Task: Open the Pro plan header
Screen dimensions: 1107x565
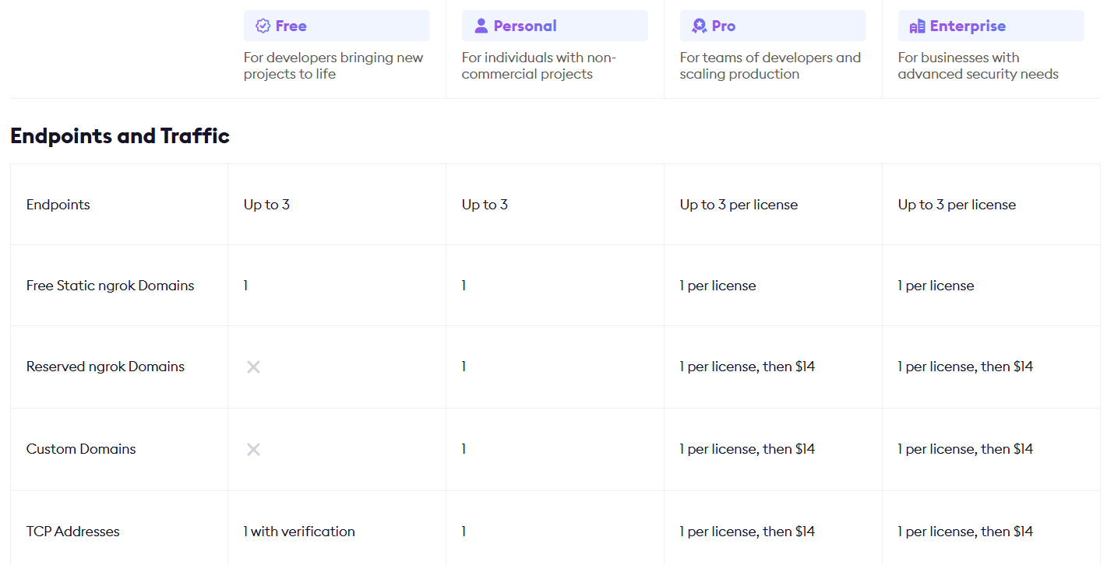Action: [773, 26]
